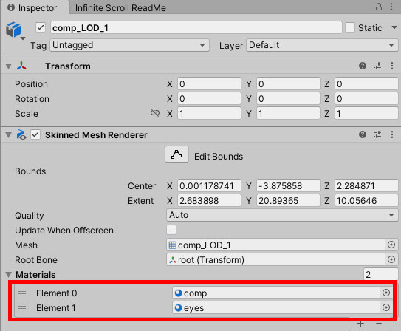The width and height of the screenshot is (401, 331).
Task: Click the Scale Y field
Action: (x=288, y=113)
